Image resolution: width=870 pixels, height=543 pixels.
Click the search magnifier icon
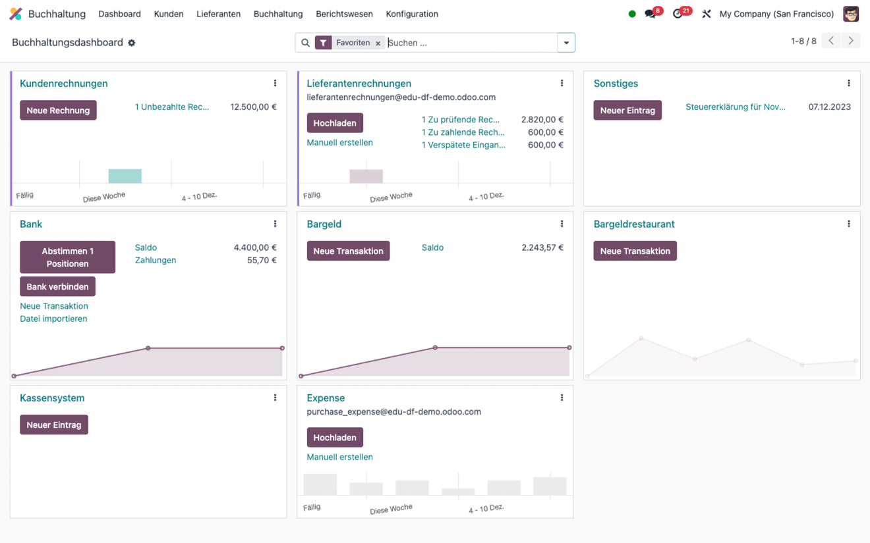305,43
